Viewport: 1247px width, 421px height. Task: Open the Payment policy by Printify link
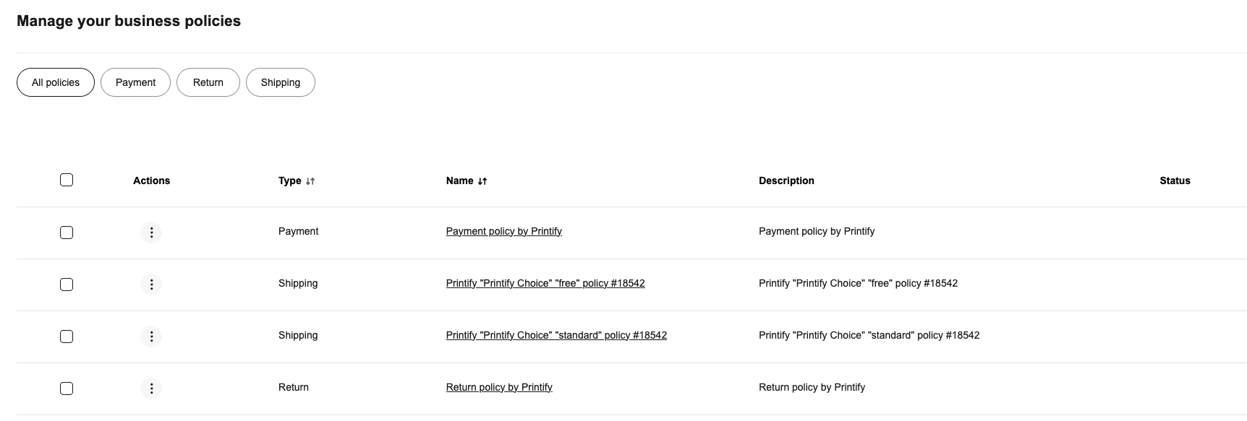pyautogui.click(x=503, y=230)
